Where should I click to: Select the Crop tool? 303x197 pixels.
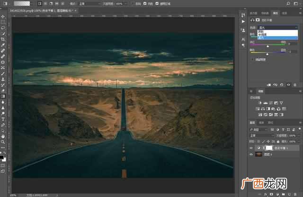point(3,39)
